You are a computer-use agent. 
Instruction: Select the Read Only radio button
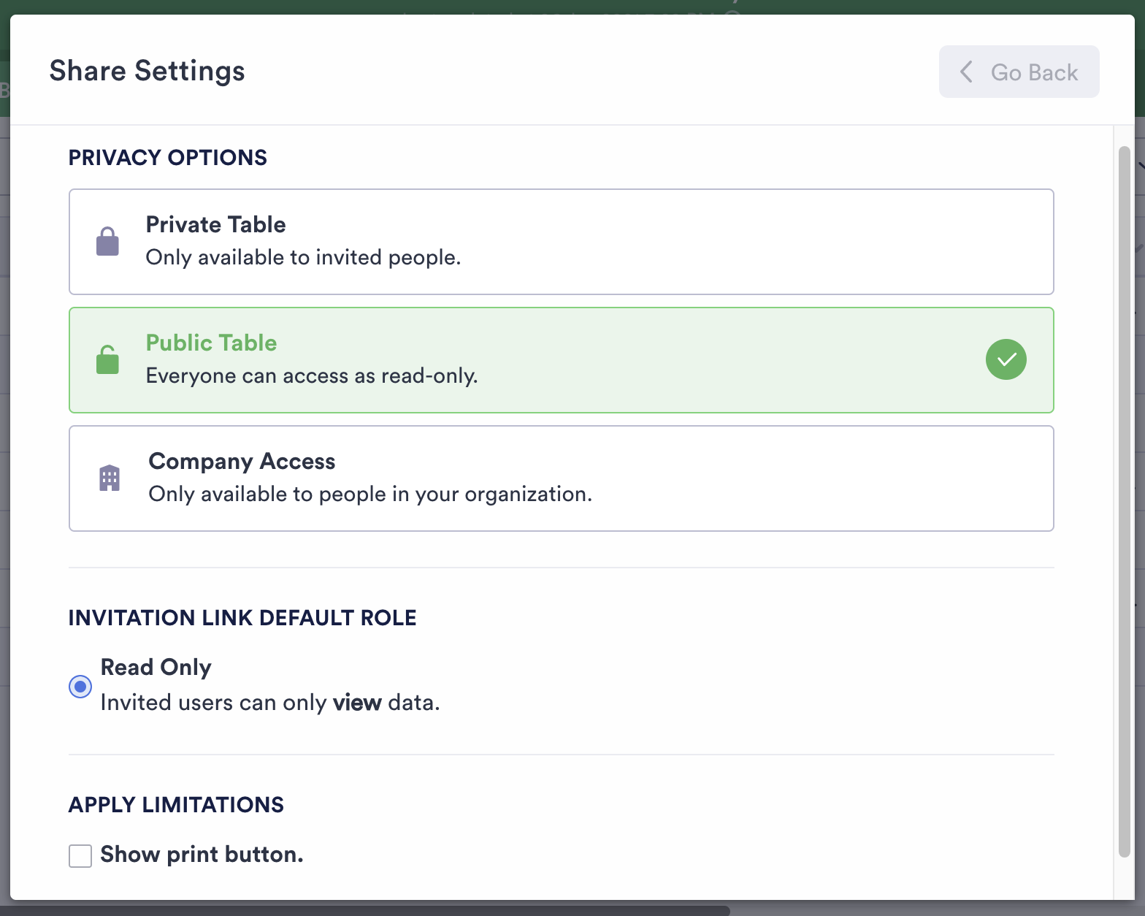(80, 687)
